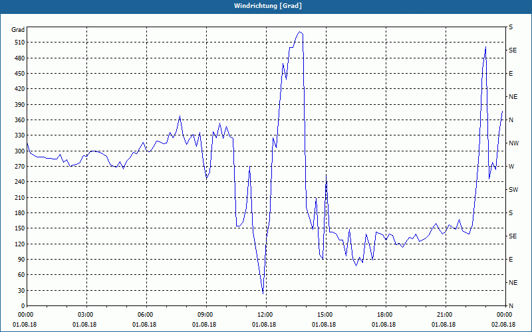Select the y-axis value 360
The width and height of the screenshot is (532, 332).
tap(20, 120)
